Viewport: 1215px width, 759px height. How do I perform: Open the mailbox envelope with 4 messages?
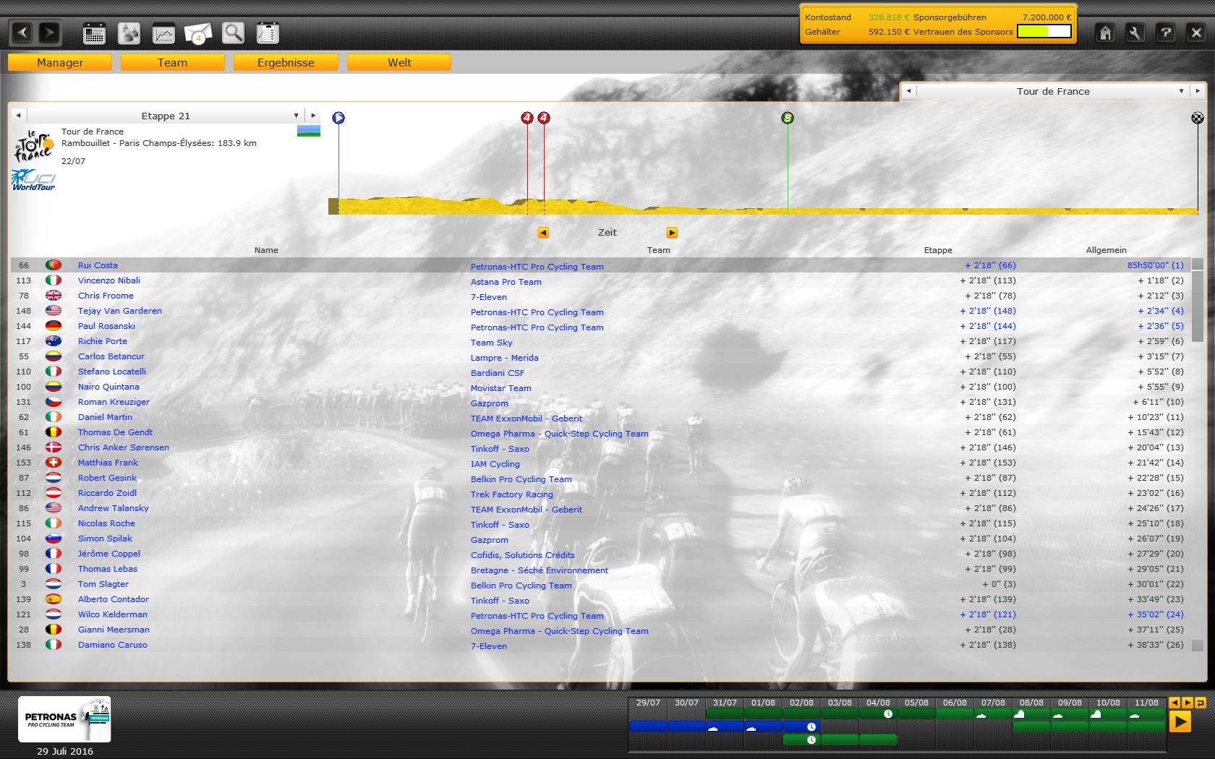click(x=198, y=33)
